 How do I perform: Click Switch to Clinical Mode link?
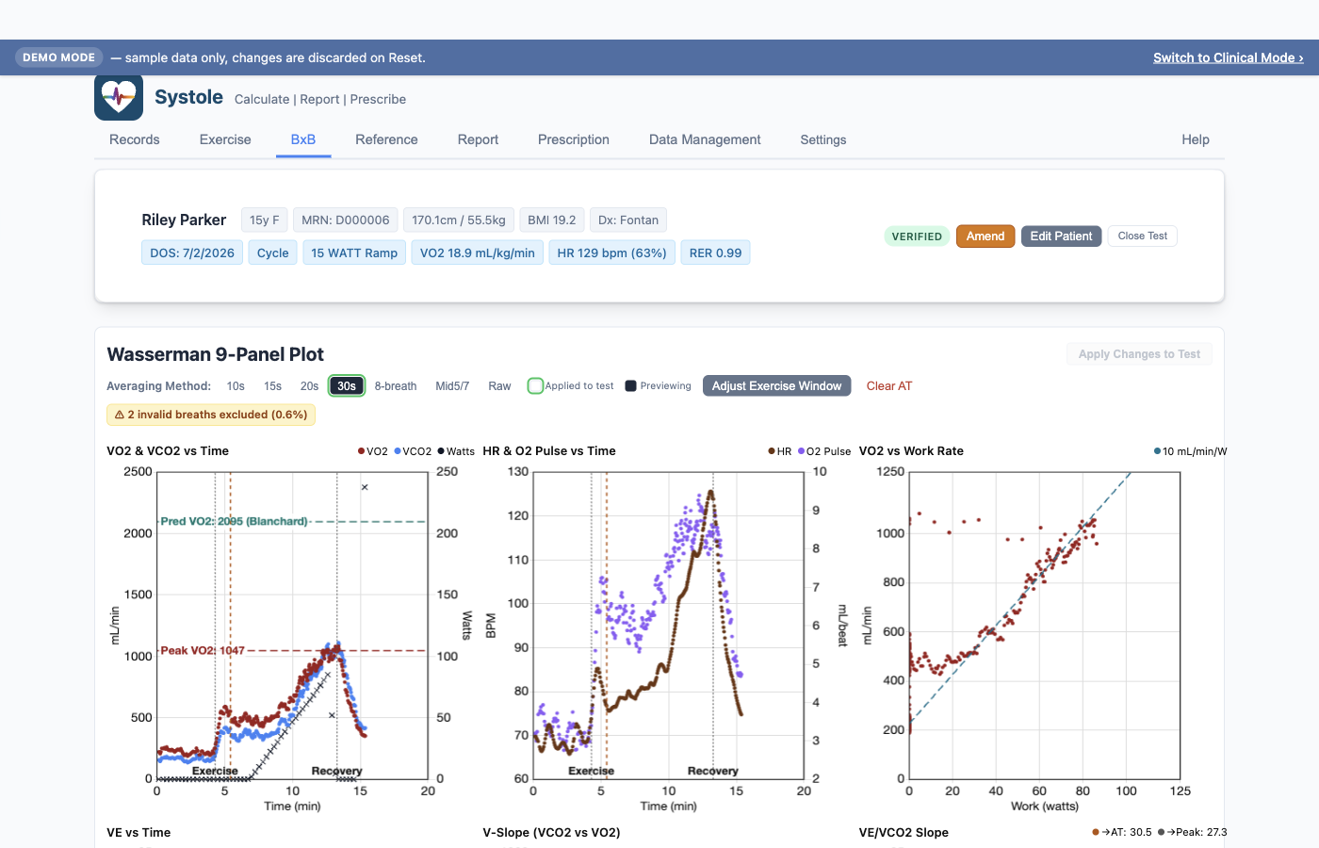click(1229, 57)
